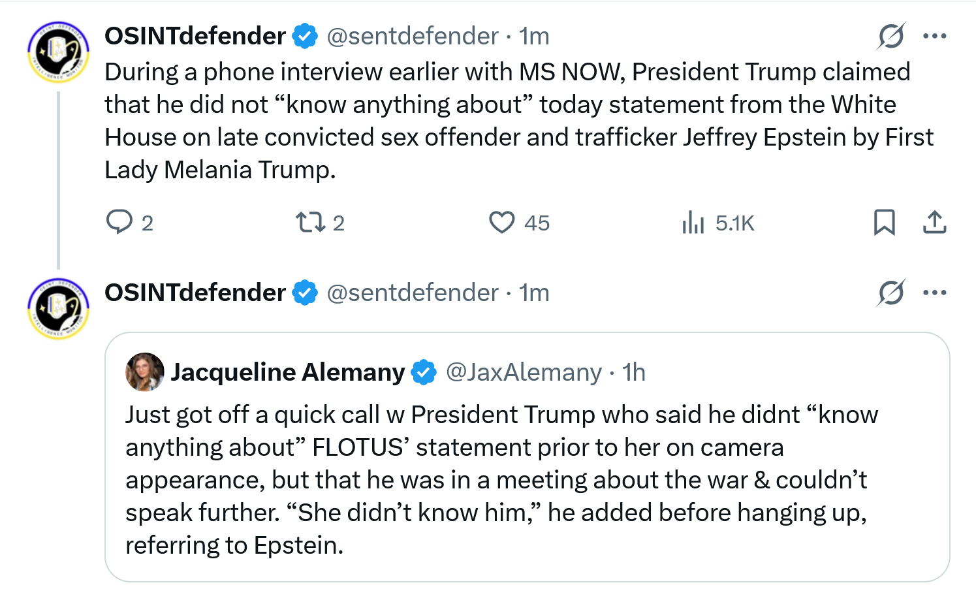
Task: Like the tweet with 45 likes
Action: (x=502, y=223)
